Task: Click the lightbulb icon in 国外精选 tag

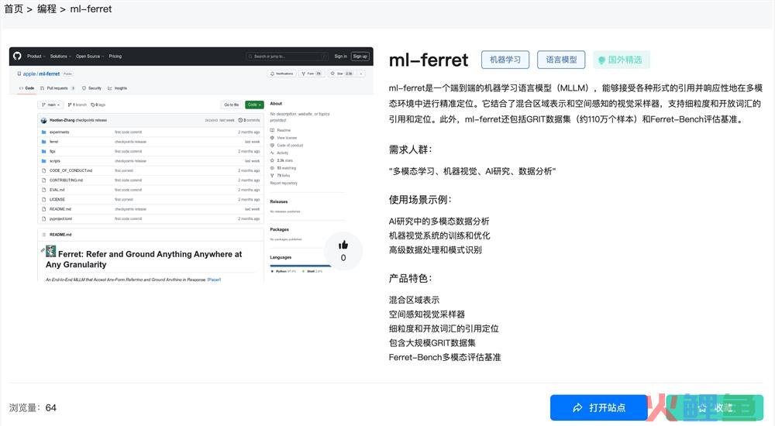Action: pyautogui.click(x=601, y=60)
